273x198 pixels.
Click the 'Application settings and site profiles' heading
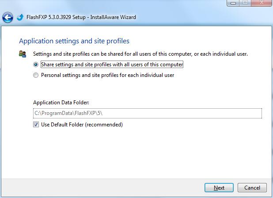(x=74, y=41)
